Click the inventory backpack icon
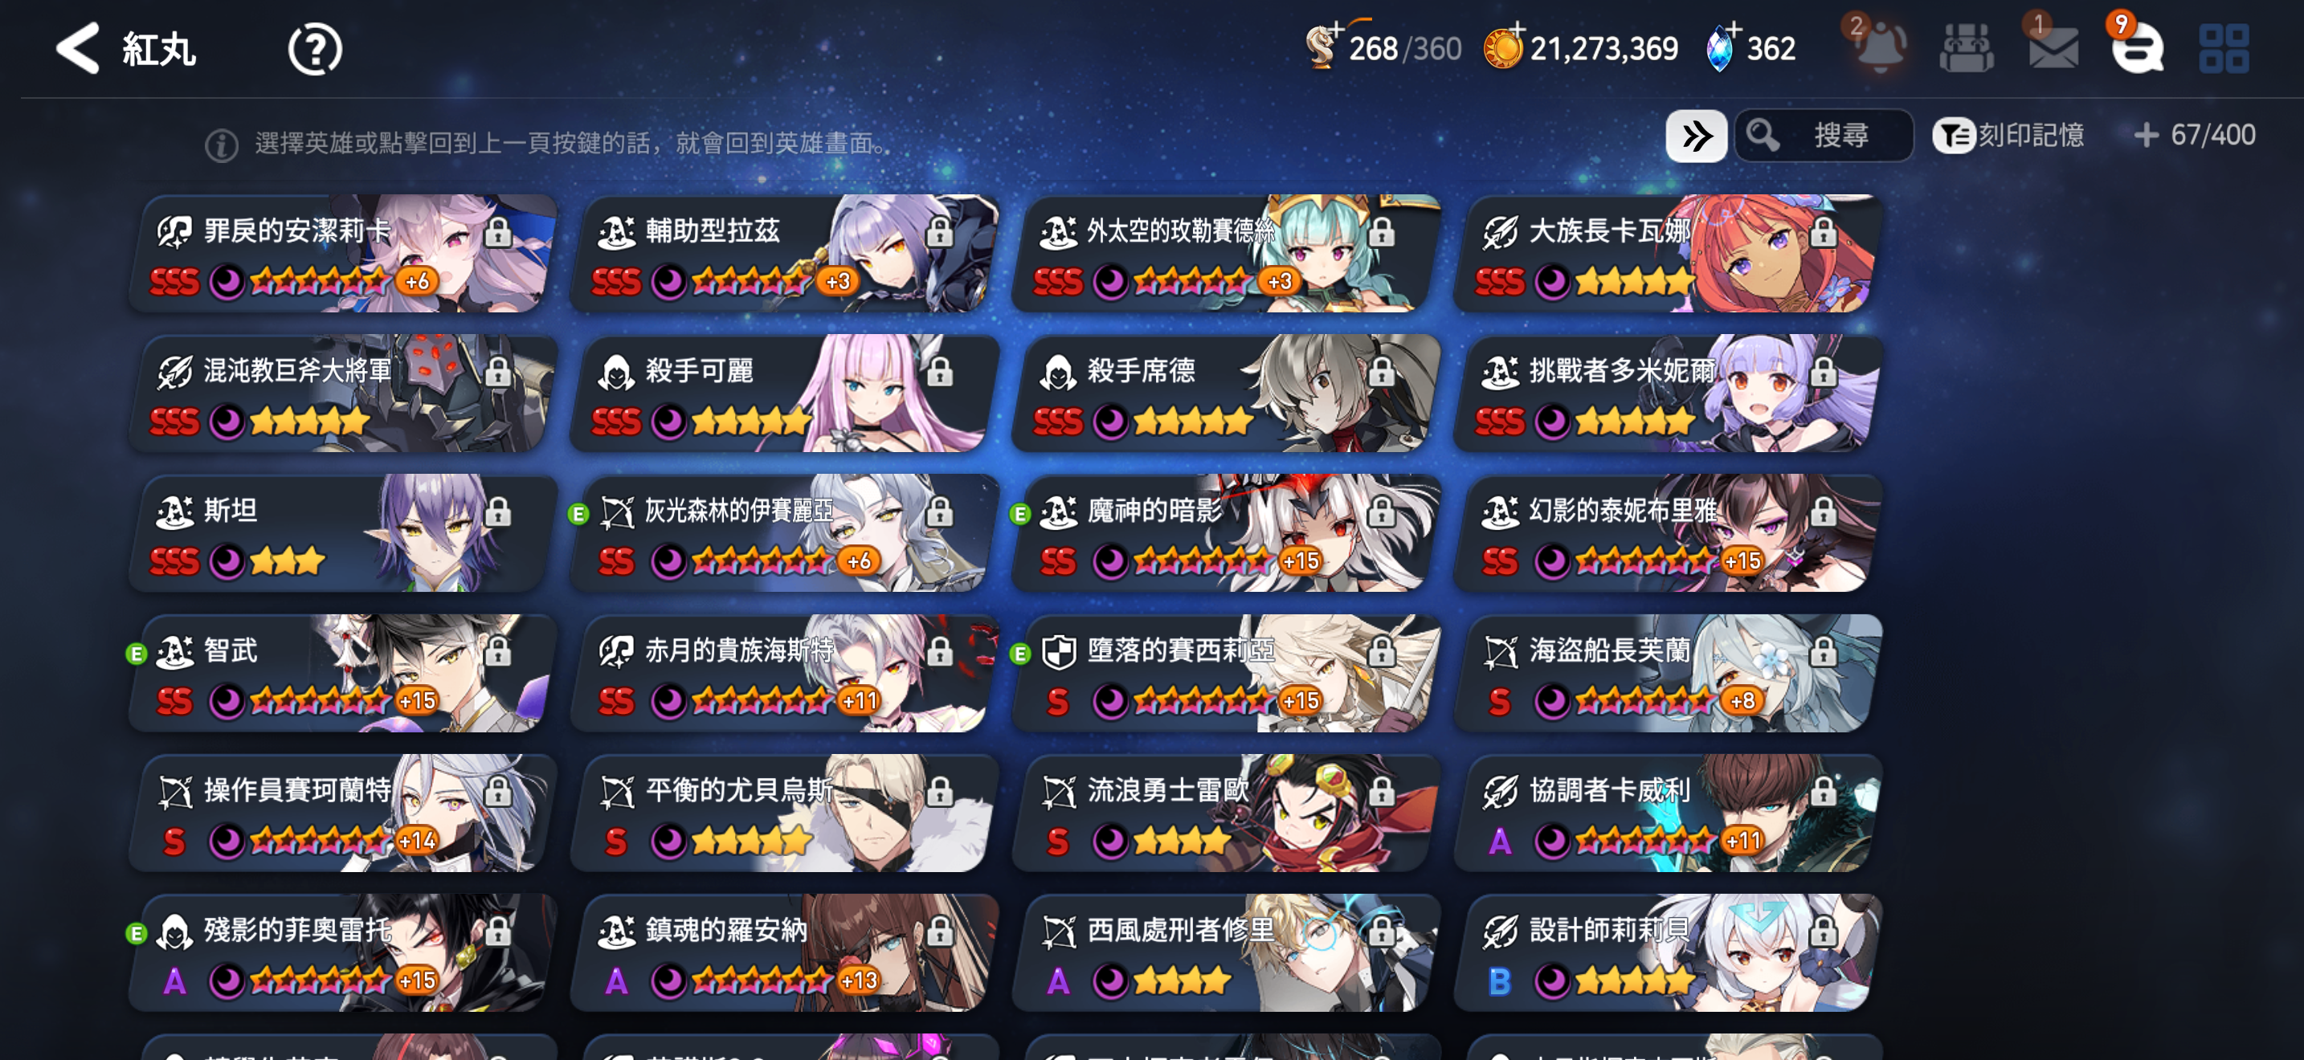 click(x=1966, y=47)
